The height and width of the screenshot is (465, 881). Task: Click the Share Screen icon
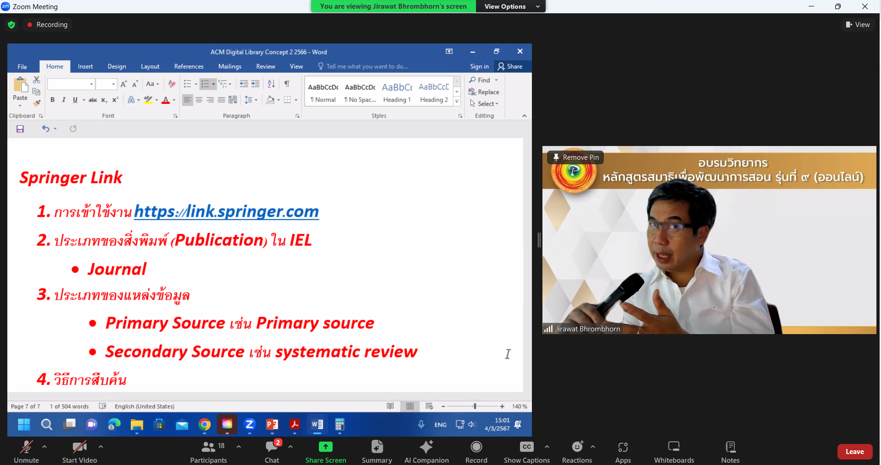click(326, 447)
